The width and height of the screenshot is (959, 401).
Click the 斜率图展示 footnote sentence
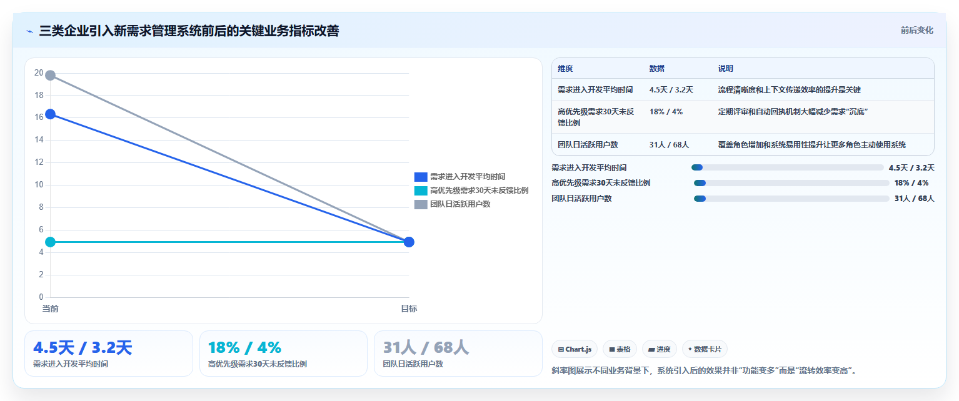click(703, 371)
